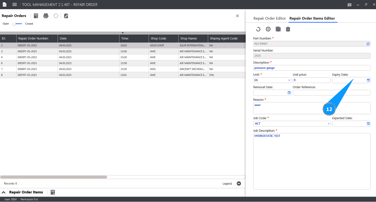
Task: Open the Expiry Date calendar picker
Action: click(368, 80)
